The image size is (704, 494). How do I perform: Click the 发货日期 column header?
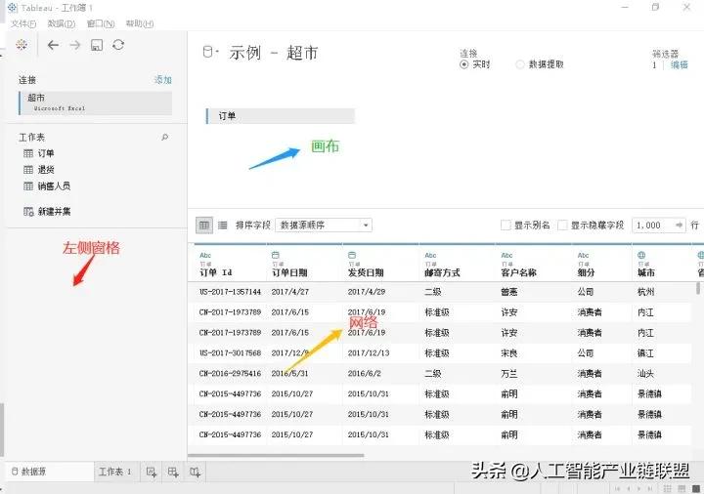[366, 272]
